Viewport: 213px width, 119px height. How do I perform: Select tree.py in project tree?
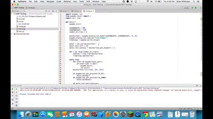21,31
